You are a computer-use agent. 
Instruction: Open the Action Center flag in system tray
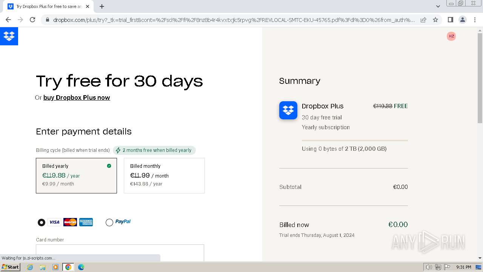click(447, 267)
